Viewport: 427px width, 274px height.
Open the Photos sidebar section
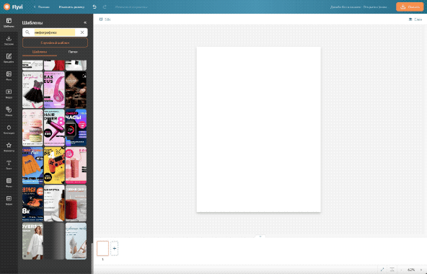9,76
